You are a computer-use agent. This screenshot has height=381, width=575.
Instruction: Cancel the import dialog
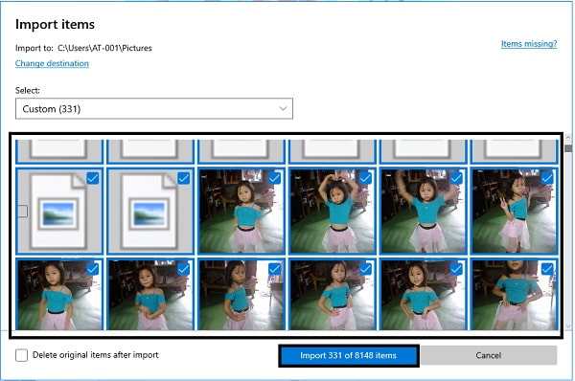click(x=489, y=355)
